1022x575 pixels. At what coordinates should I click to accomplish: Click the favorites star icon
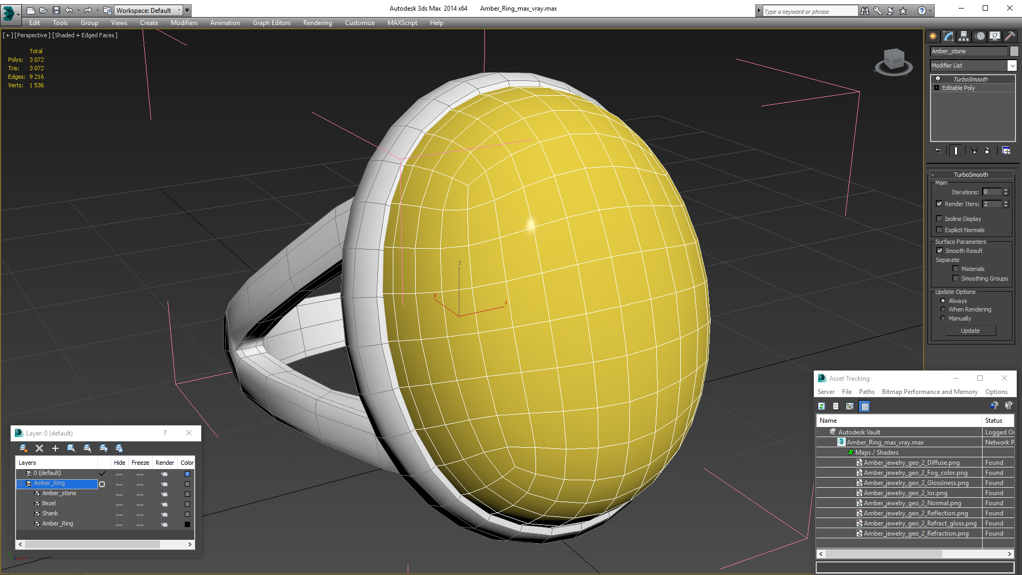click(903, 11)
